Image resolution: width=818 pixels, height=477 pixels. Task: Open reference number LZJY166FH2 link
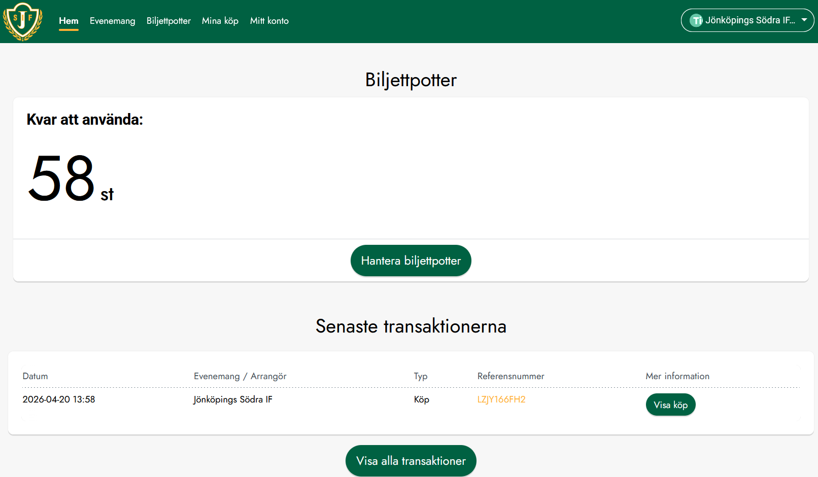pos(501,399)
